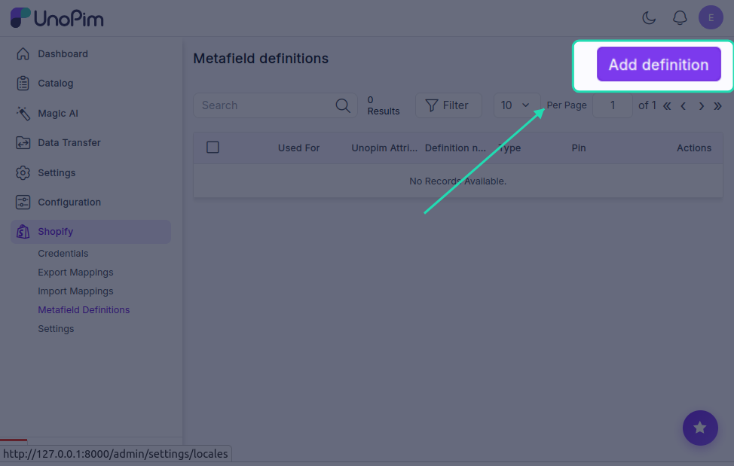Open Export Mappings submenu
The height and width of the screenshot is (466, 734).
point(75,272)
